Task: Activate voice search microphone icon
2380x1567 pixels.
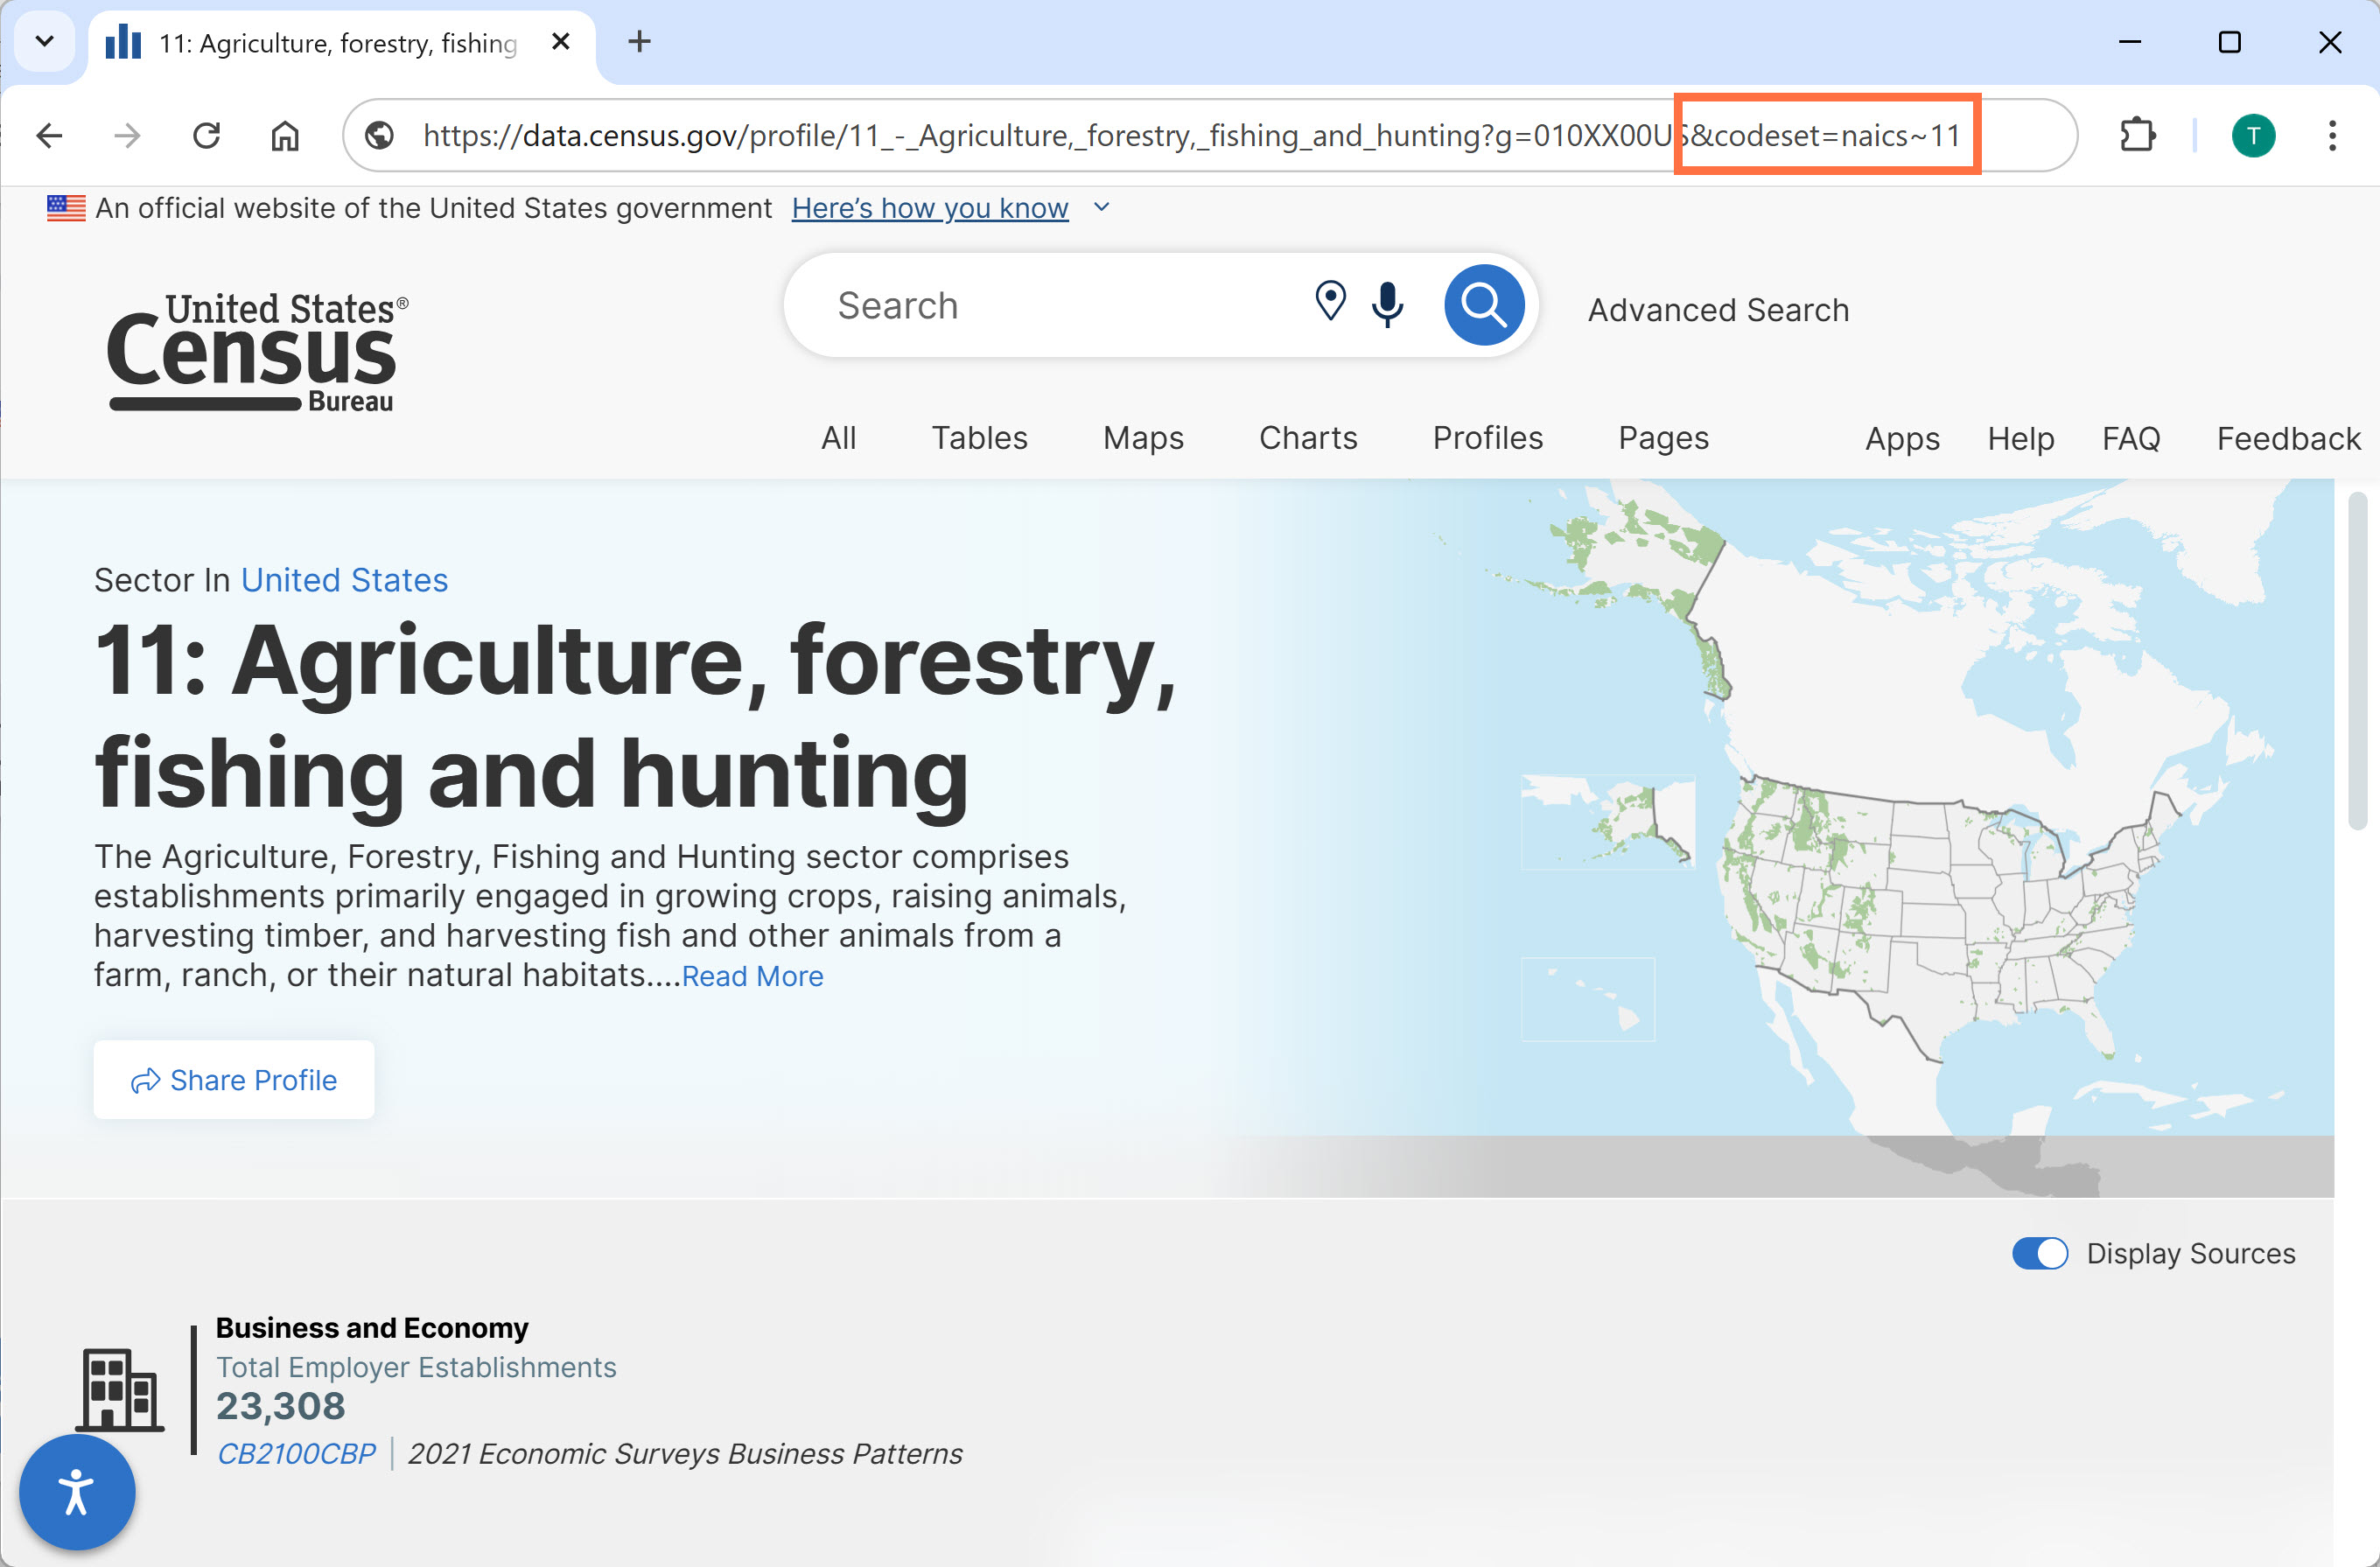Action: (1387, 304)
